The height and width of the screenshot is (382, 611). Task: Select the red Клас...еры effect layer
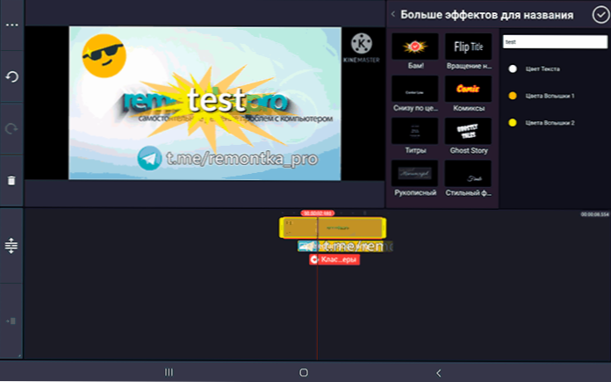pos(334,260)
